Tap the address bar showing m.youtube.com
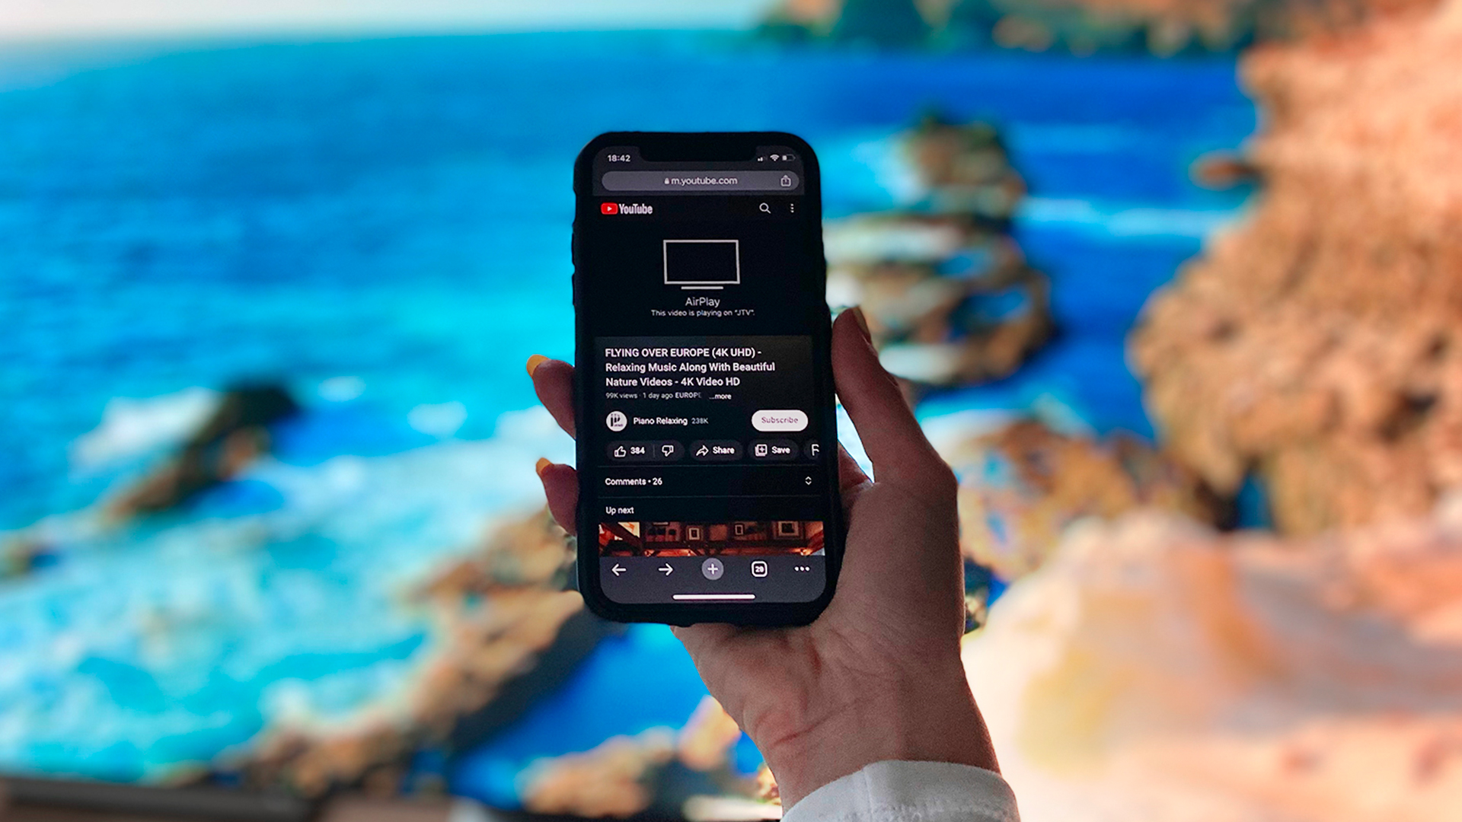Viewport: 1462px width, 822px height. coord(703,180)
